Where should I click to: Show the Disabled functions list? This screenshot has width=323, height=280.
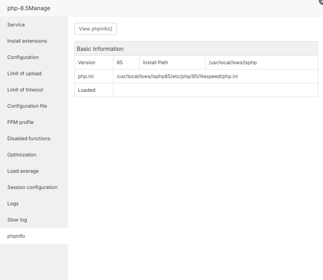[x=29, y=139]
